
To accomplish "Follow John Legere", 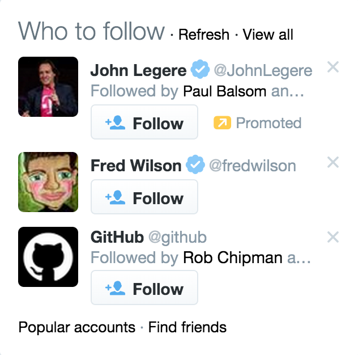I will [x=144, y=122].
